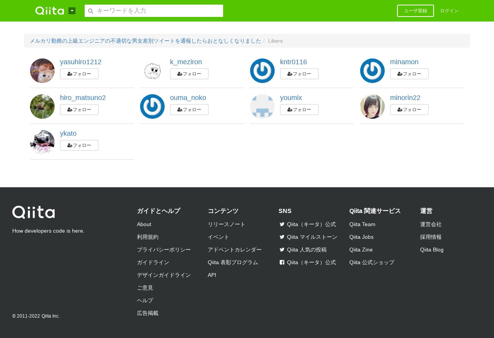Click Facebook icon beside Qiita（キータ）公式
This screenshot has width=494, height=338.
coord(282,262)
